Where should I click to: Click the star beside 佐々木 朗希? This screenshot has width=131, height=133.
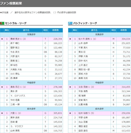pyautogui.click(x=70, y=39)
